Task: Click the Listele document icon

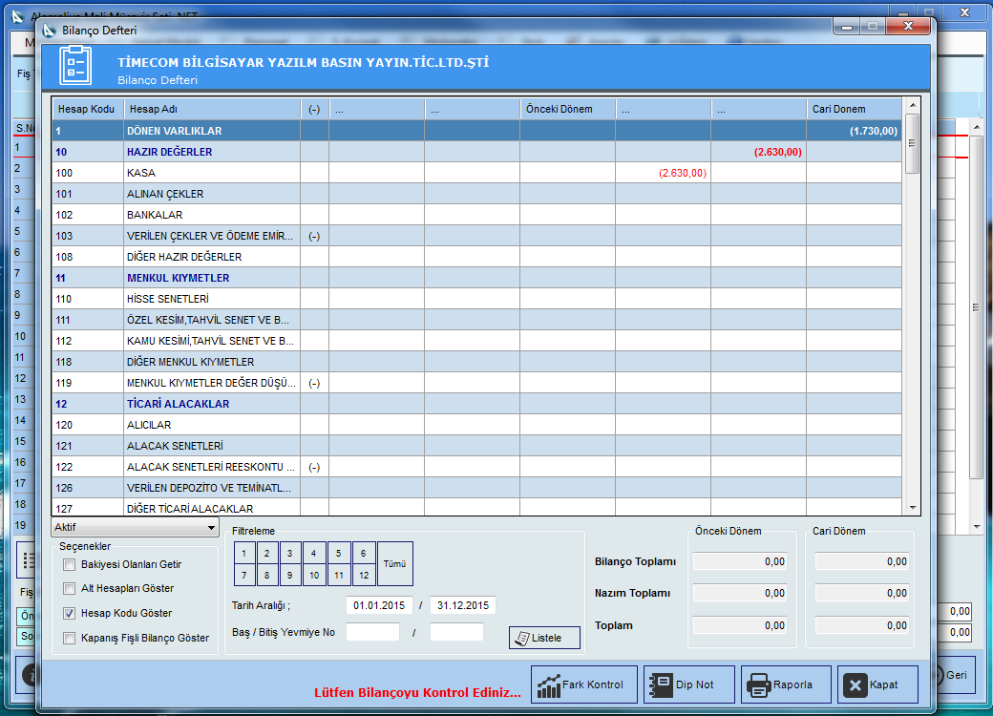Action: point(522,638)
